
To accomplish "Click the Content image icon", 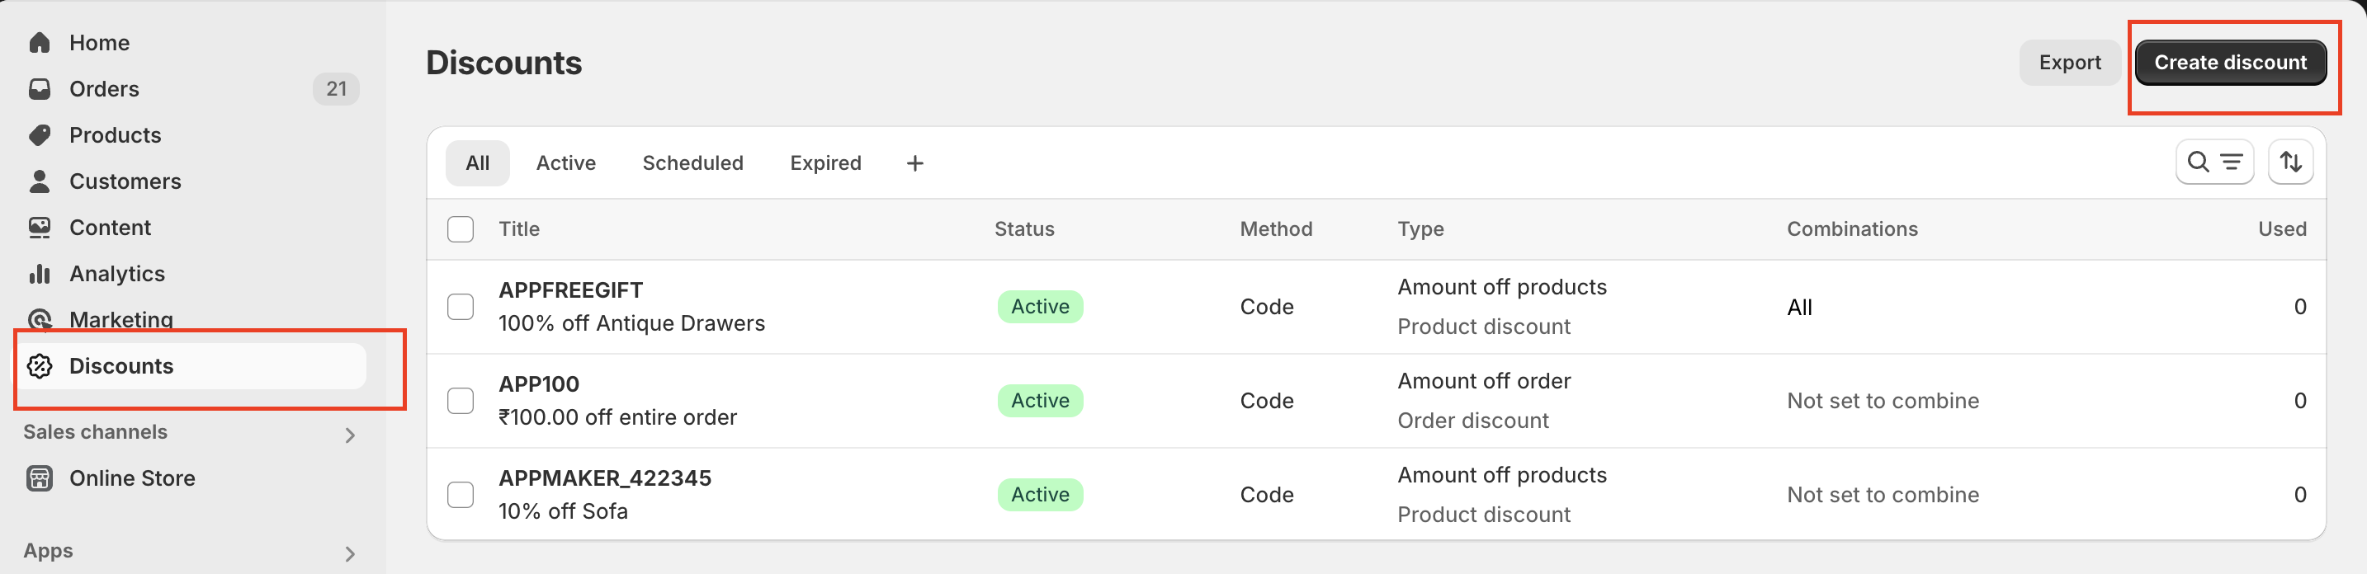I will tap(40, 228).
